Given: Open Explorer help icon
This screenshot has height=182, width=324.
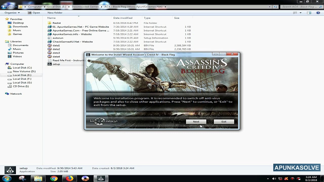Looking at the screenshot, I should pos(318,13).
